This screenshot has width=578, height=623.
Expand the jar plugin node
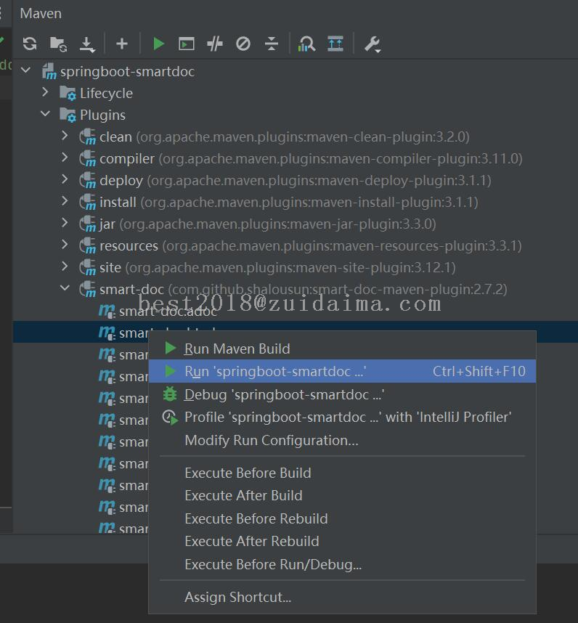[x=65, y=224]
